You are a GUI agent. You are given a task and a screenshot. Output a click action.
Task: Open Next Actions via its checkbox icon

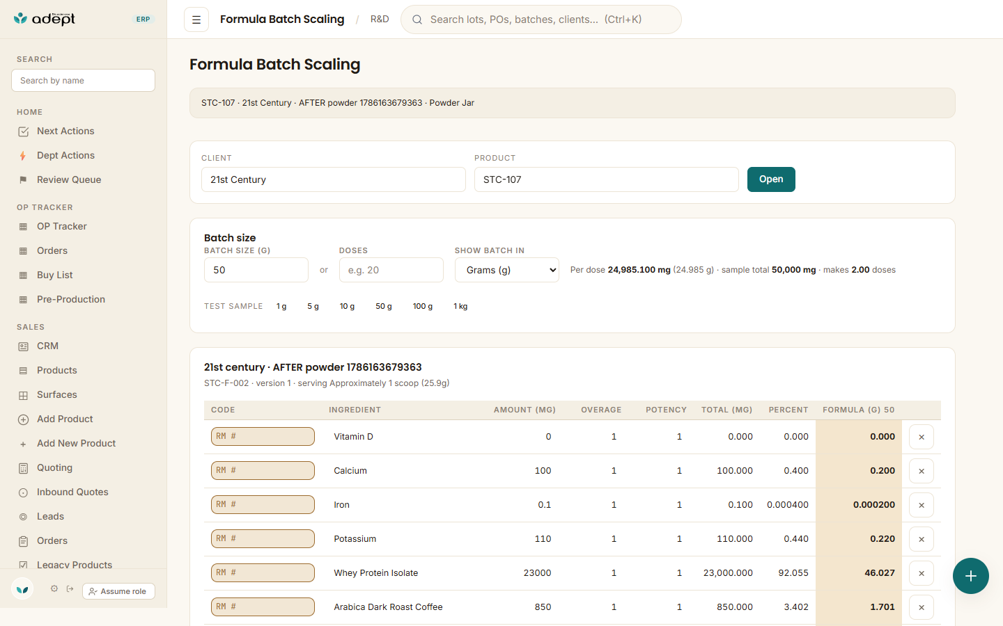(24, 131)
